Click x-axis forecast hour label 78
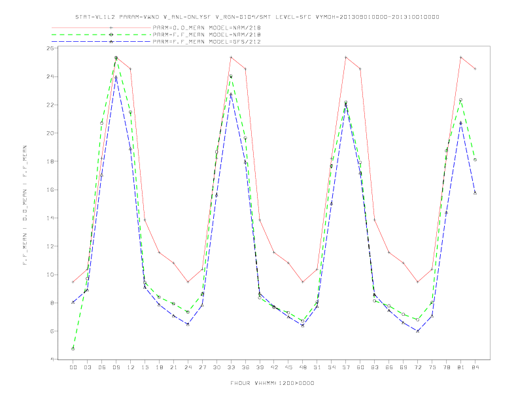518x400 pixels. (446, 367)
